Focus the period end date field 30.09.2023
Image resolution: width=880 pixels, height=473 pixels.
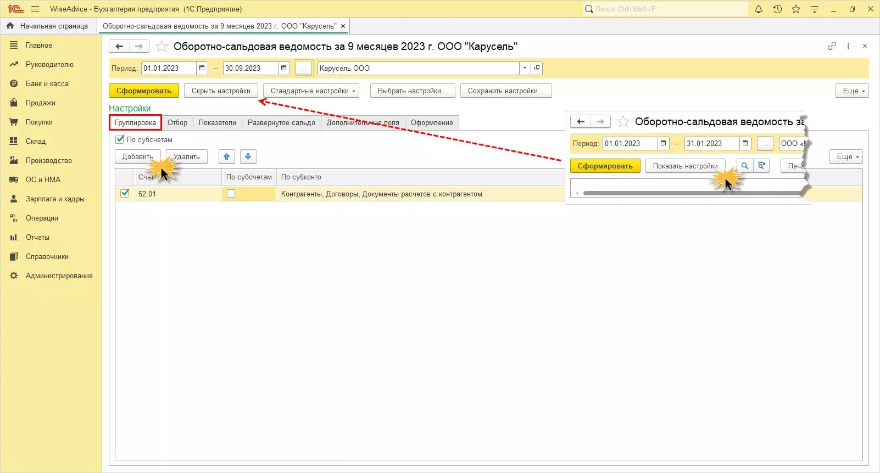[250, 68]
